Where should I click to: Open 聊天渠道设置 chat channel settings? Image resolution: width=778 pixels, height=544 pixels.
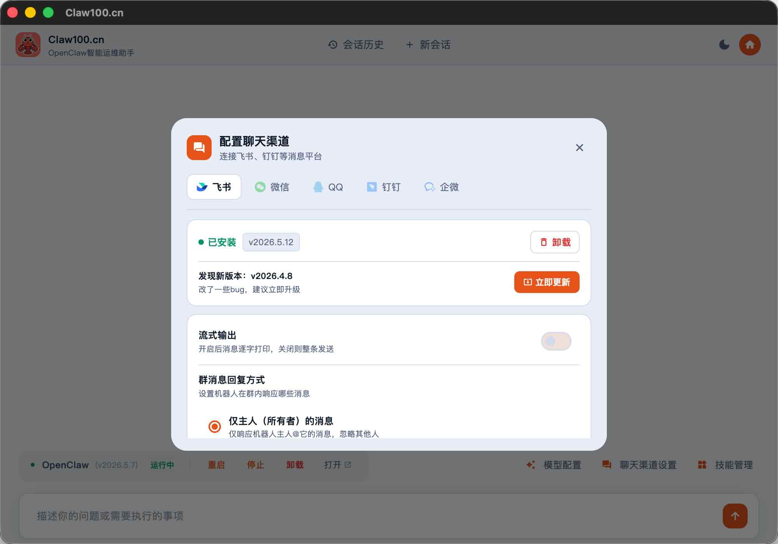point(640,465)
